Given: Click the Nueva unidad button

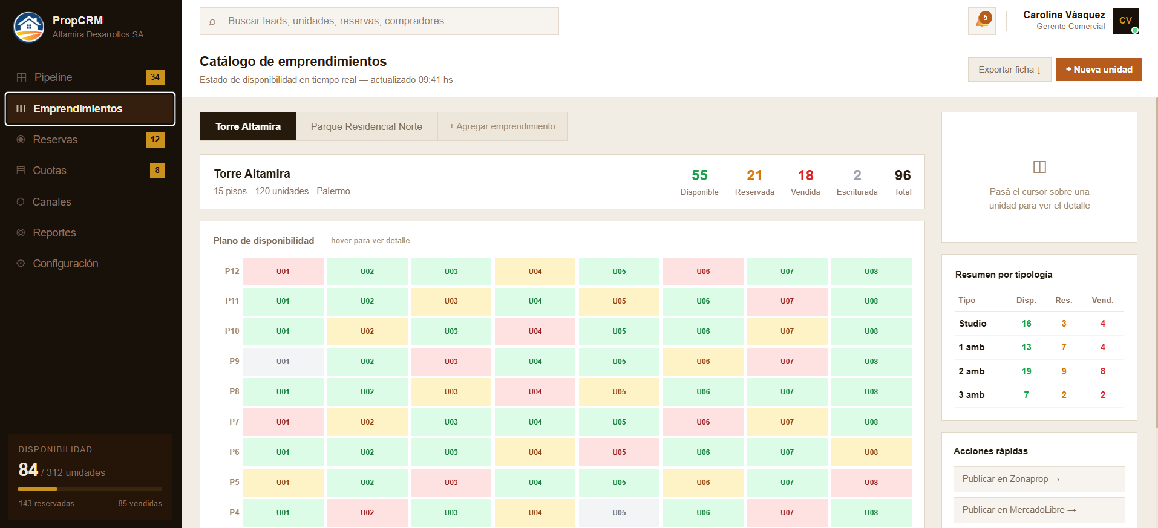Looking at the screenshot, I should click(1099, 70).
